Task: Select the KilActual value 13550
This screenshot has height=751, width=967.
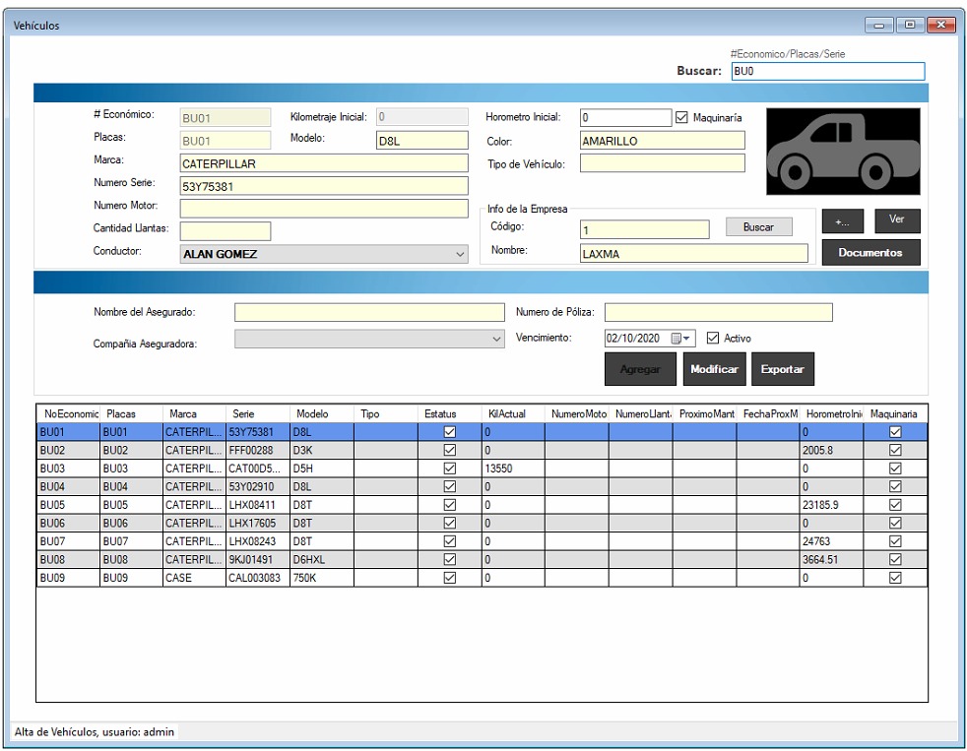Action: tap(513, 469)
